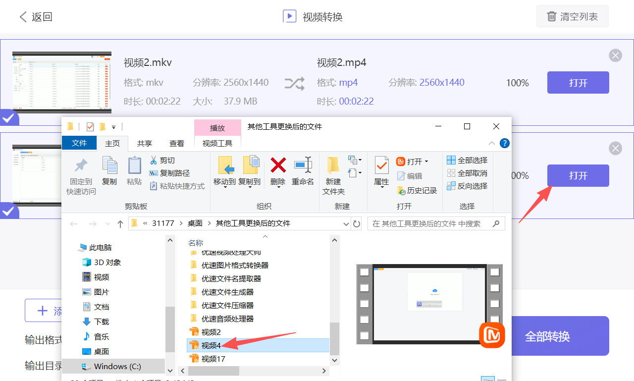Viewport: 634px width, 381px height.
Task: Click the 重命名 rename icon
Action: pos(303,164)
